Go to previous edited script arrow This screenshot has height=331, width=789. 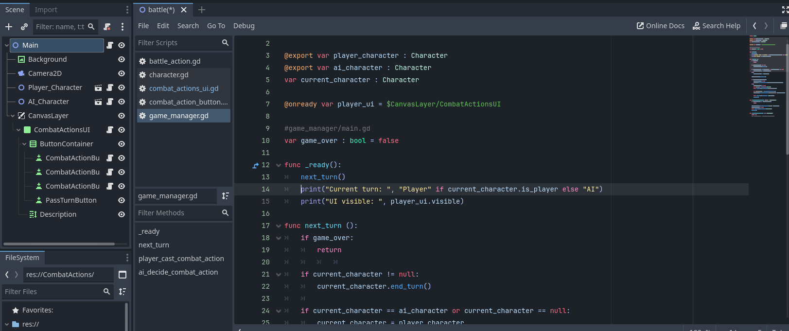point(754,26)
